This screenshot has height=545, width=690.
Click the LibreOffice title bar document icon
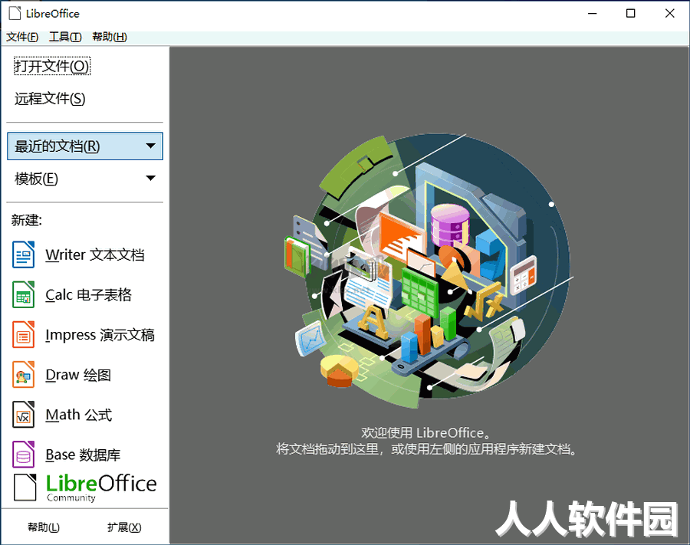15,13
